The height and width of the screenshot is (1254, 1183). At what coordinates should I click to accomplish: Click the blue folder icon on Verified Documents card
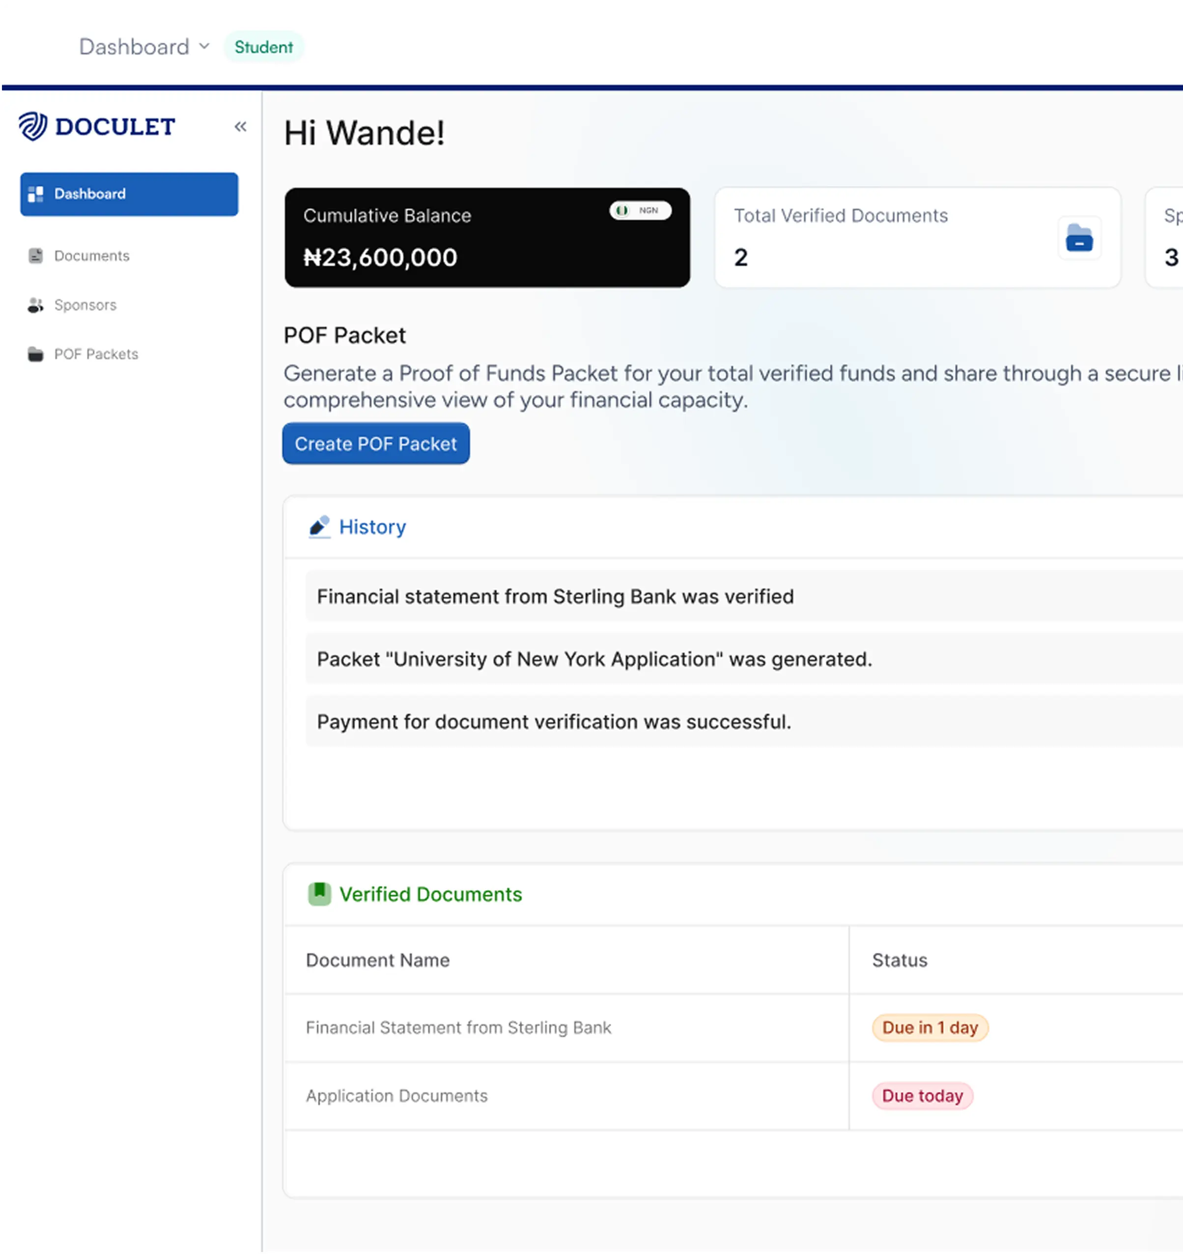tap(1079, 238)
